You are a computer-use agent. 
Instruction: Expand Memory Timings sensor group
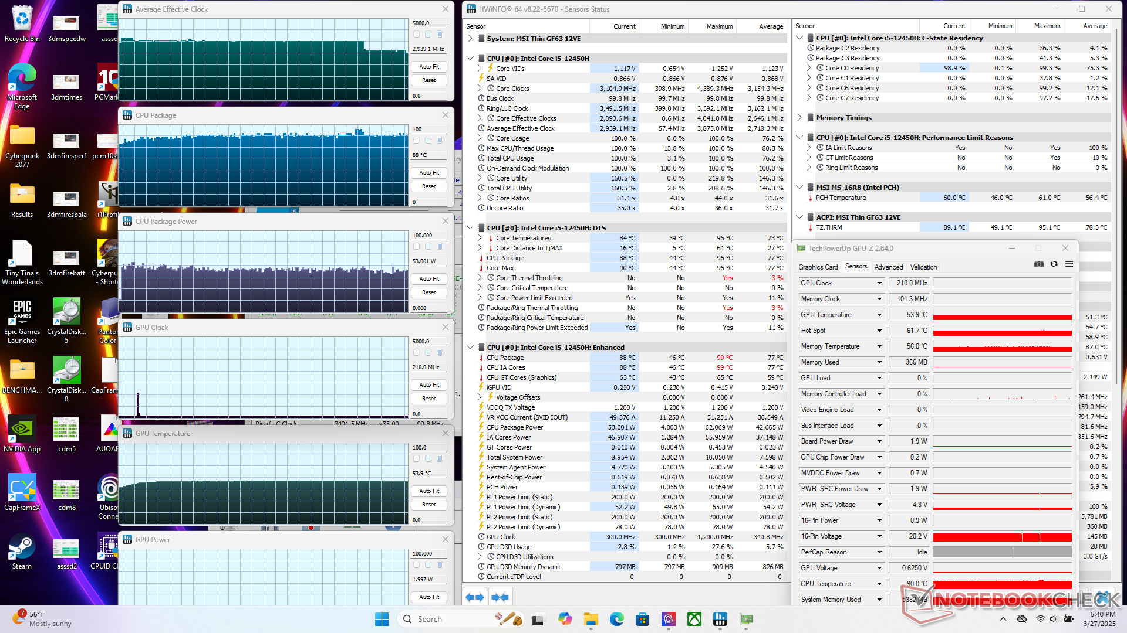(x=799, y=118)
